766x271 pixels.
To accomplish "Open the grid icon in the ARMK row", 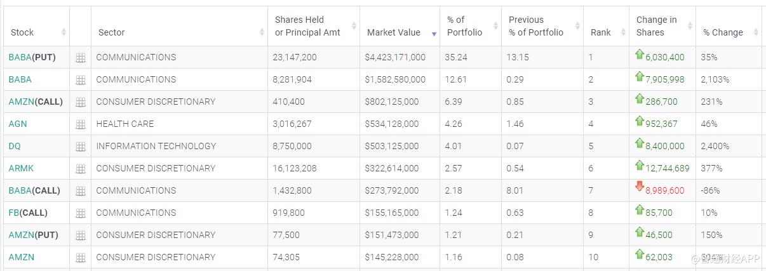I will point(81,169).
